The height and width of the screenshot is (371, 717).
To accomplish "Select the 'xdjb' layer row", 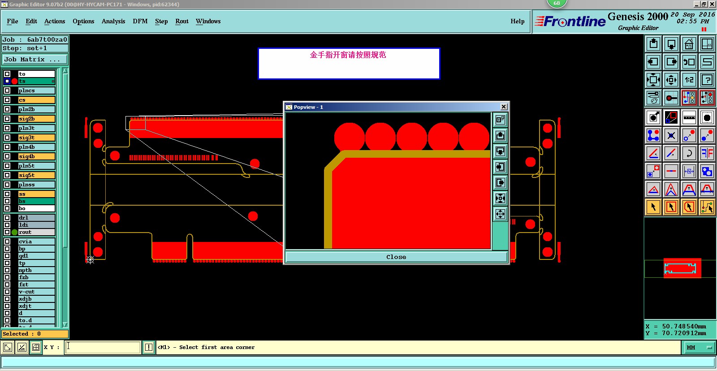I will click(36, 299).
